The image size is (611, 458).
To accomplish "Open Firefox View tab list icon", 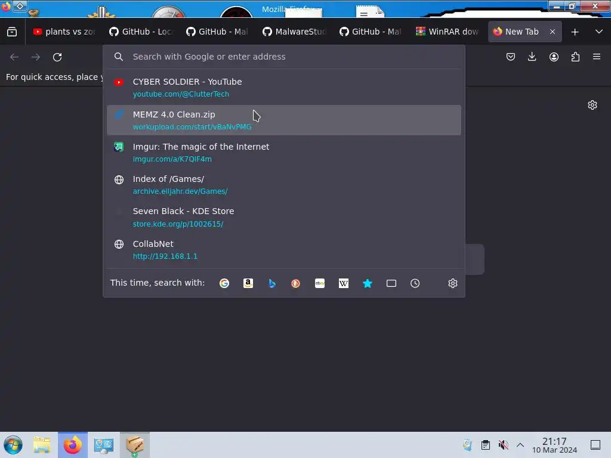I will 12,32.
